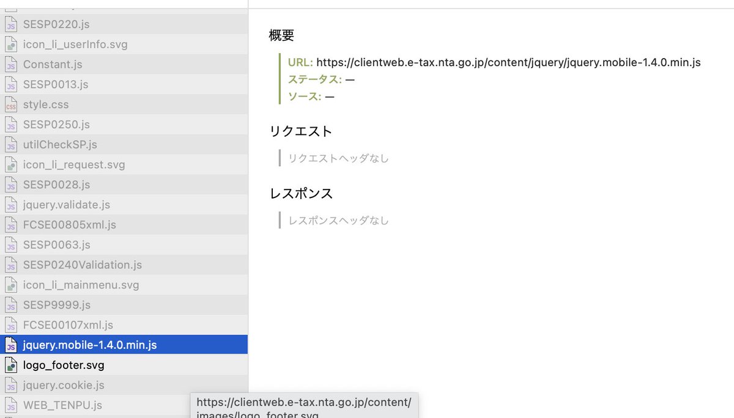The image size is (734, 418).
Task: Click the リクエストヘッダなし text
Action: coord(338,158)
